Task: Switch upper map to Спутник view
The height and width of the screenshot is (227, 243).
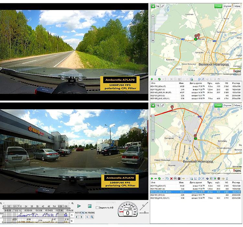Action: [227, 6]
